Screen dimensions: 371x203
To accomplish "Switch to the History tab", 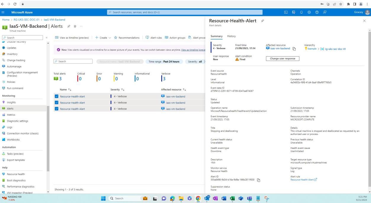I will click(x=231, y=36).
